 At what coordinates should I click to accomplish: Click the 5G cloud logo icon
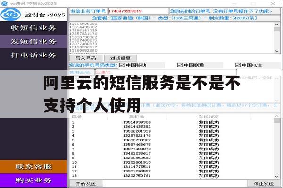[11, 15]
